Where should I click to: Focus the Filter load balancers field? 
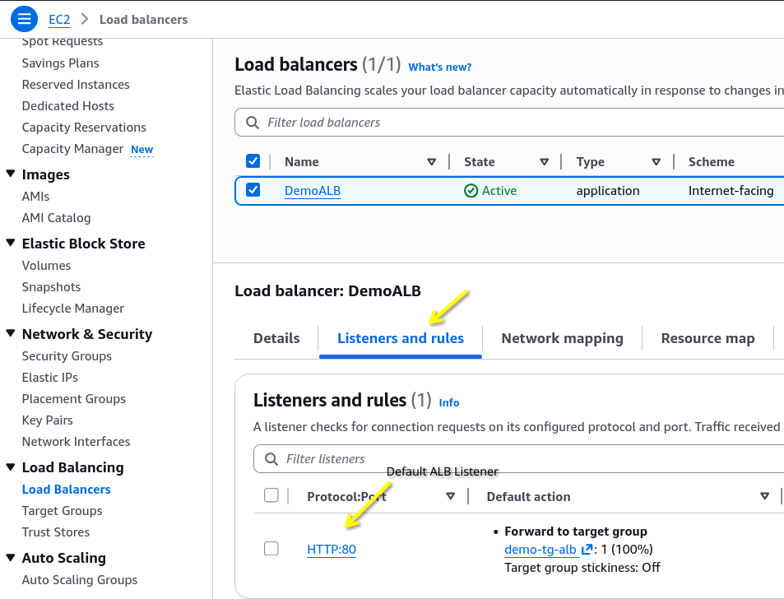tap(509, 123)
